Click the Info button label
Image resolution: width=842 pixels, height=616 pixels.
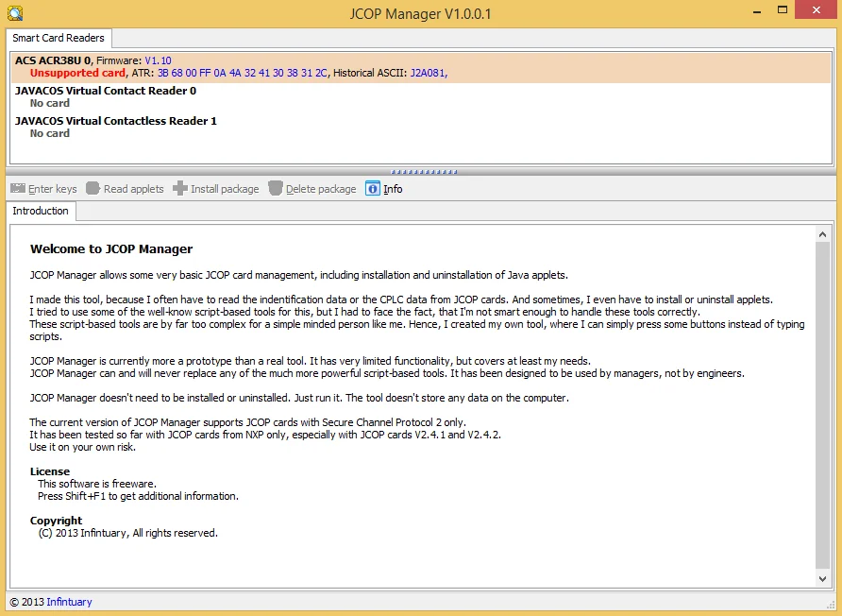click(x=393, y=189)
